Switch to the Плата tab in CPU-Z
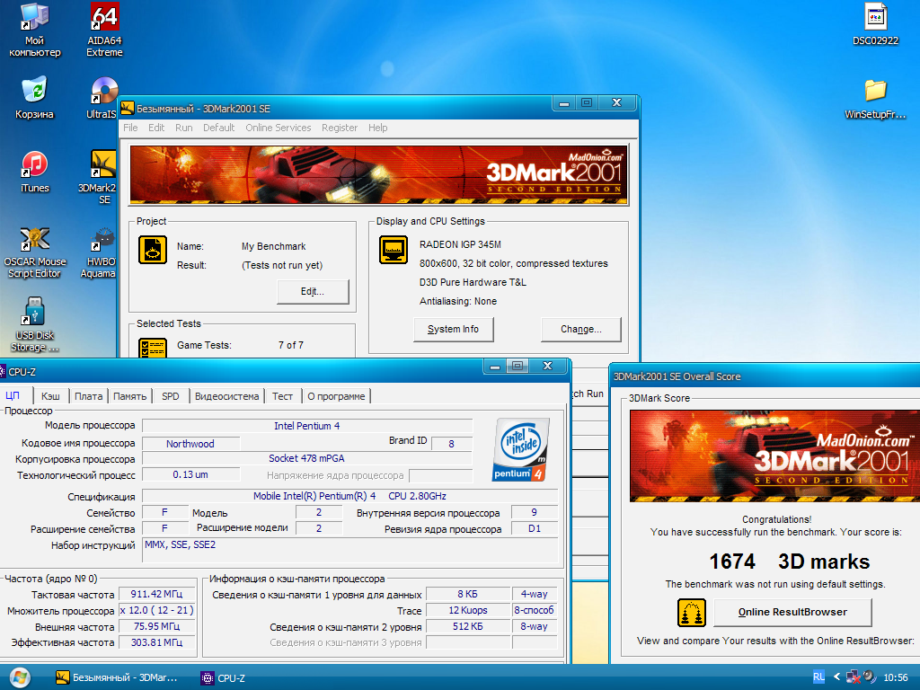 [89, 396]
